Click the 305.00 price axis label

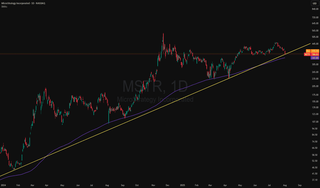click(315, 64)
